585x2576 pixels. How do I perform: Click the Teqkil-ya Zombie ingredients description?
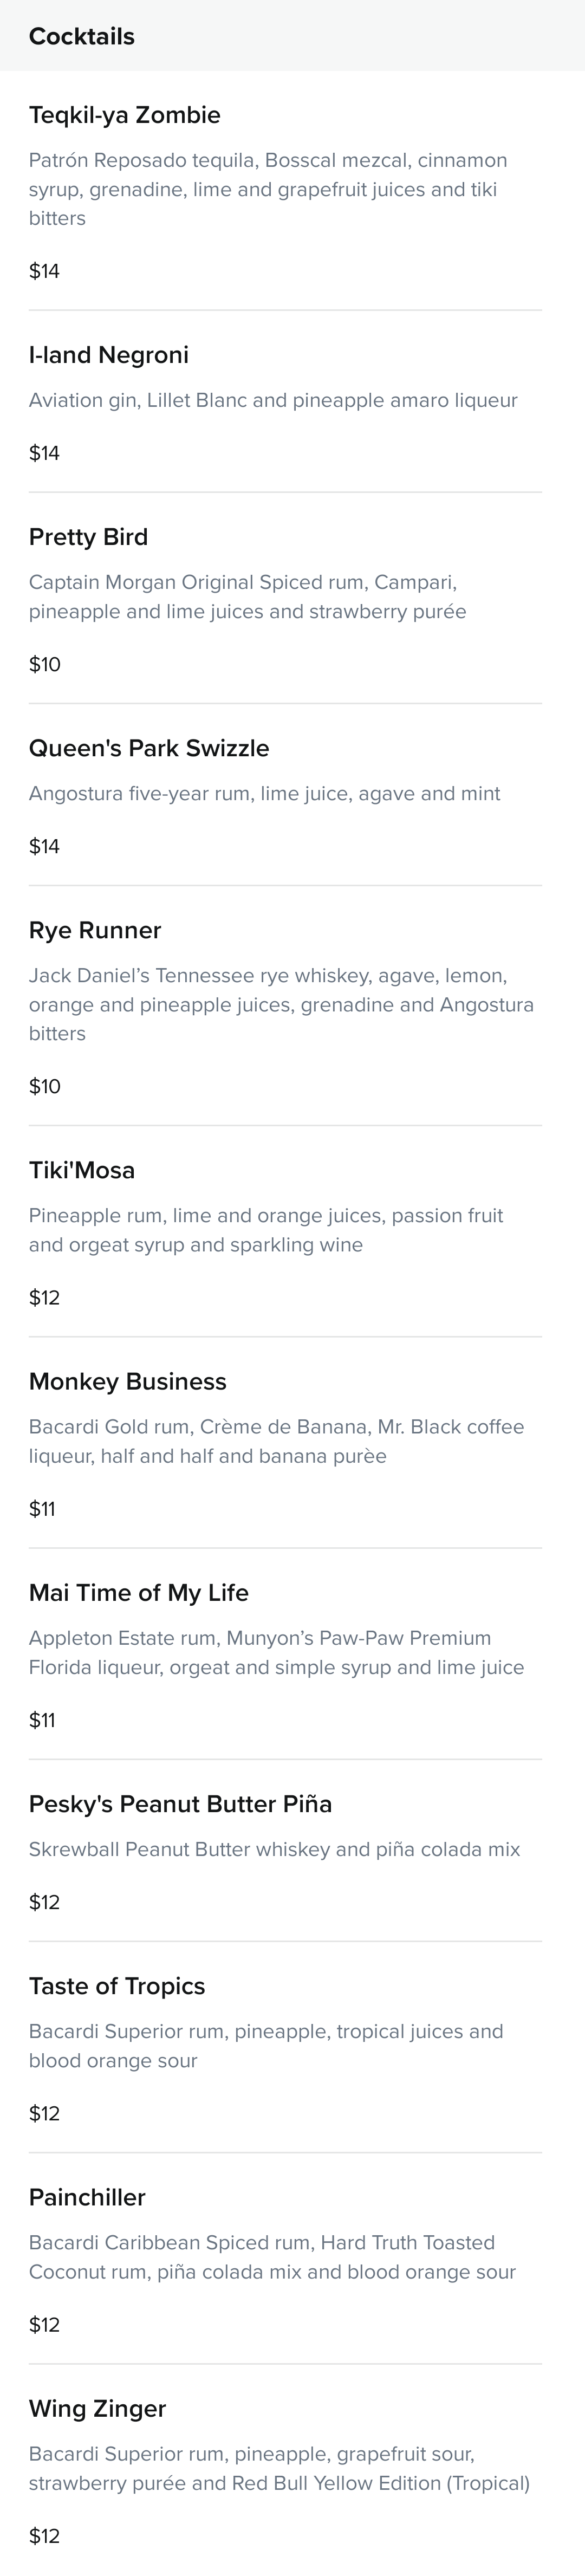point(268,189)
